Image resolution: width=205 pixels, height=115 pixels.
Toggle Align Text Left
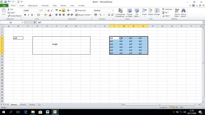click(x=56, y=15)
